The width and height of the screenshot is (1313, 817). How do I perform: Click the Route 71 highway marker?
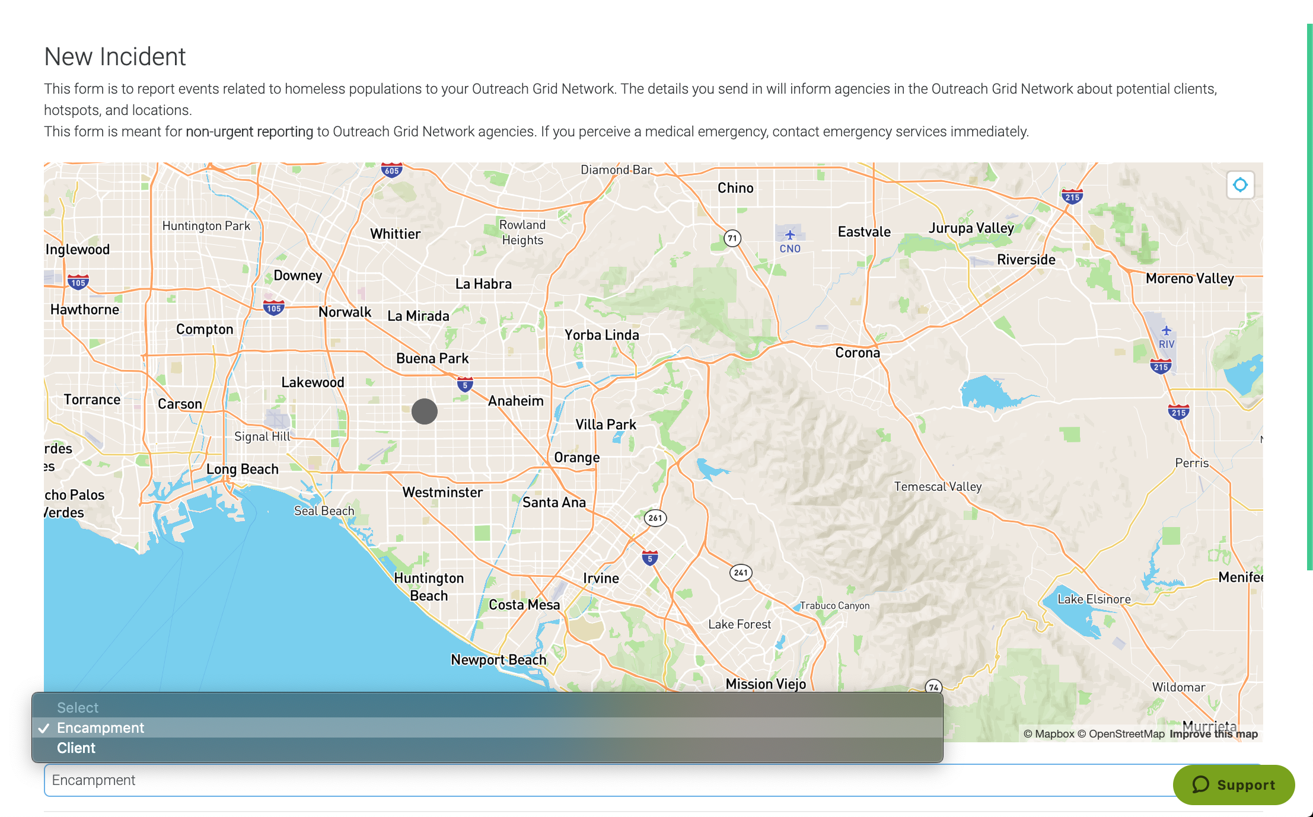[732, 238]
